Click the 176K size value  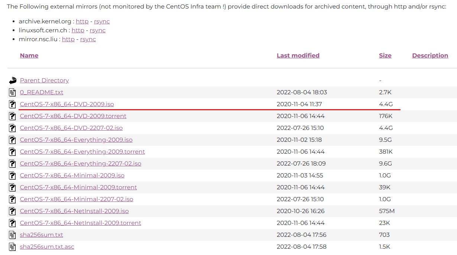[x=386, y=116]
